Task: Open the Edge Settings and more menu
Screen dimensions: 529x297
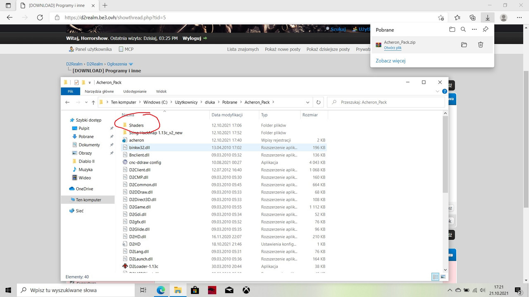Action: (x=519, y=18)
